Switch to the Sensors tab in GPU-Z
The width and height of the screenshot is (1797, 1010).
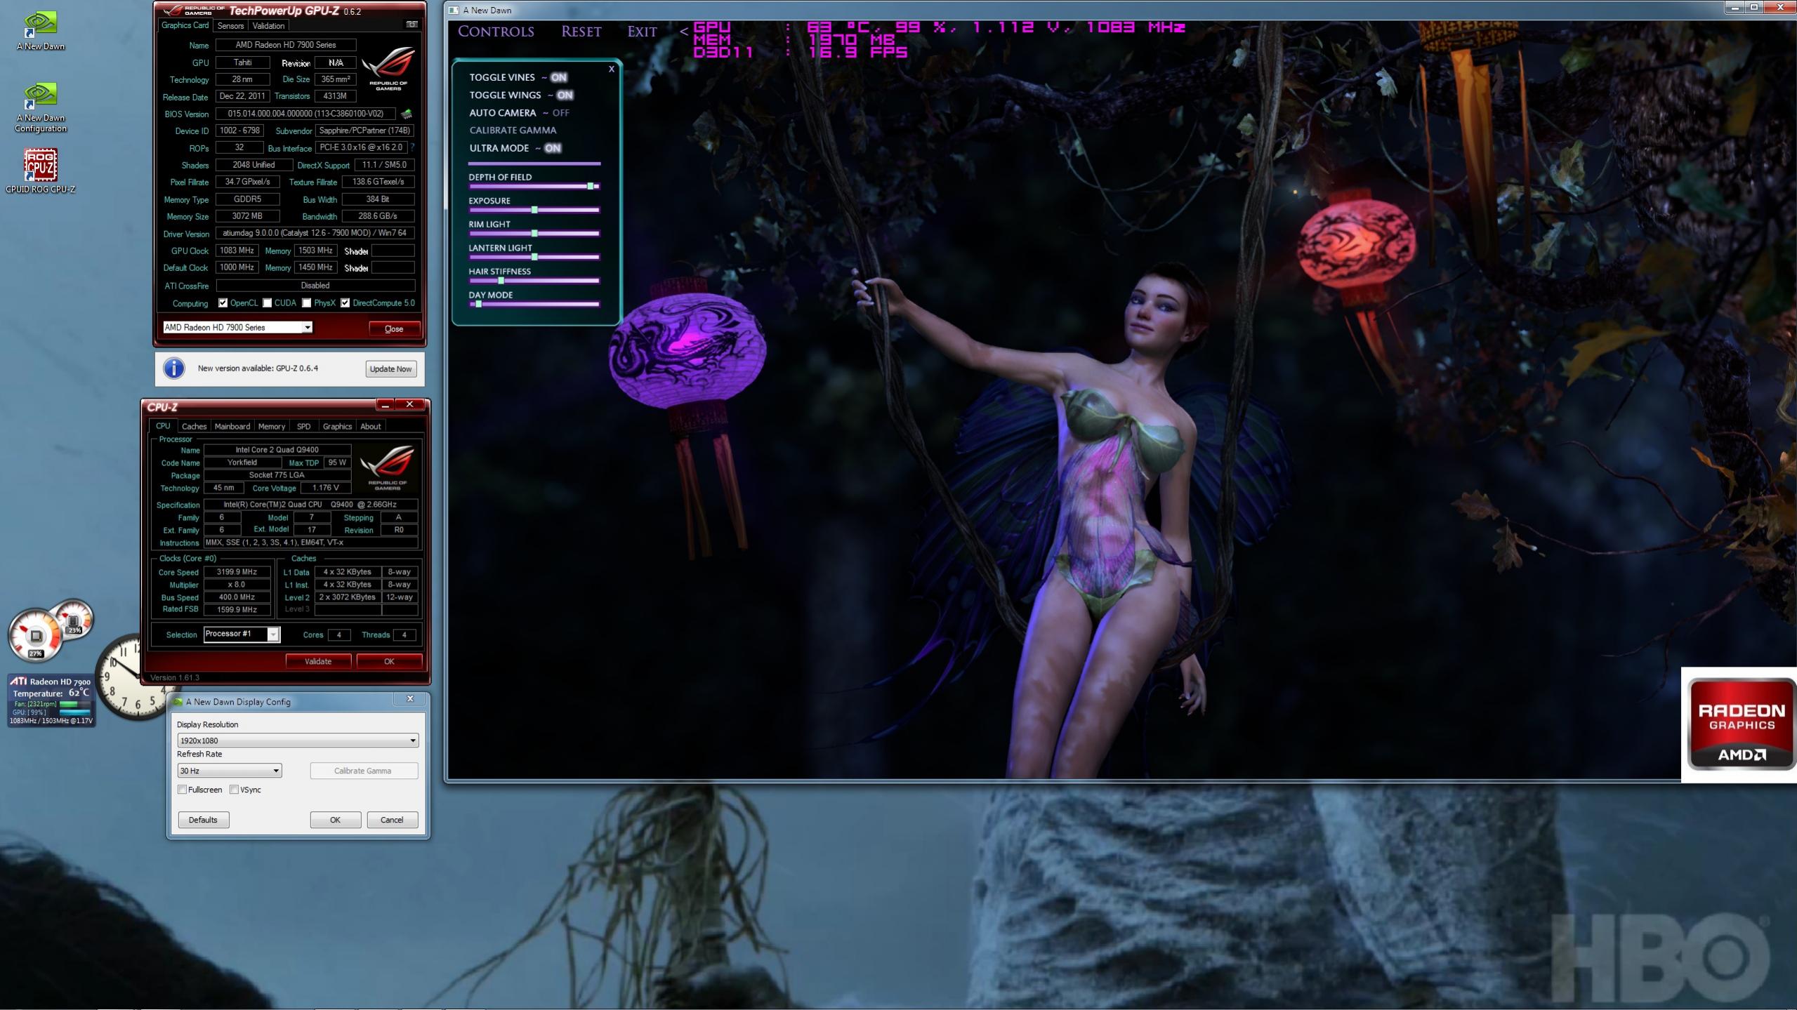230,25
